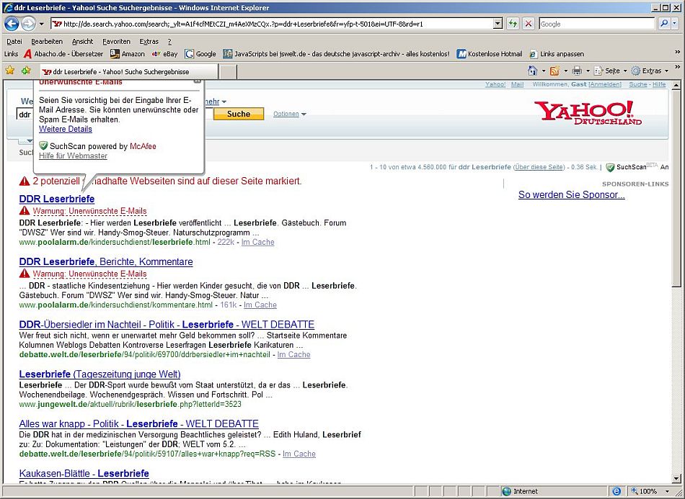The width and height of the screenshot is (685, 499).
Task: Open the Extras gear menu in the command bar
Action: coord(650,71)
